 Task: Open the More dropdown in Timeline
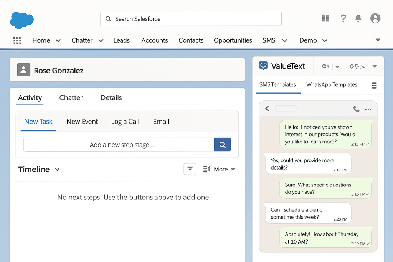(x=225, y=169)
